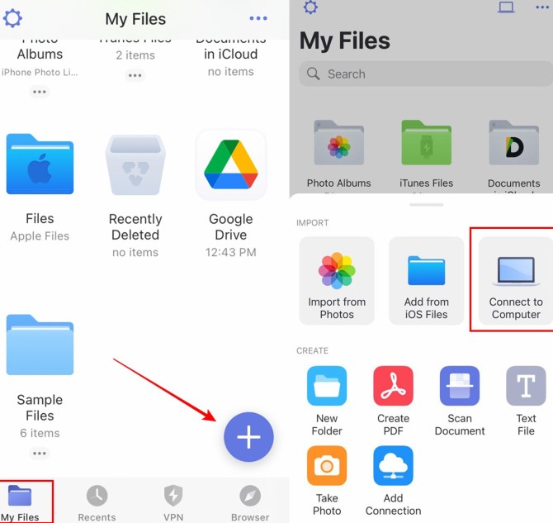Image resolution: width=553 pixels, height=523 pixels.
Task: Open the Browser tab
Action: point(250,502)
